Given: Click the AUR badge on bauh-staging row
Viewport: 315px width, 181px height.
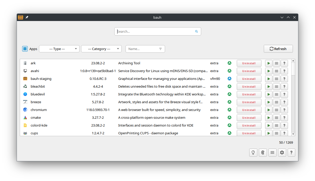Looking at the screenshot, I should [229, 79].
